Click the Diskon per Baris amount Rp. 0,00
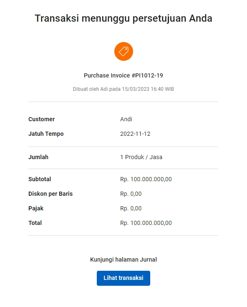The height and width of the screenshot is (307, 247). tap(131, 194)
